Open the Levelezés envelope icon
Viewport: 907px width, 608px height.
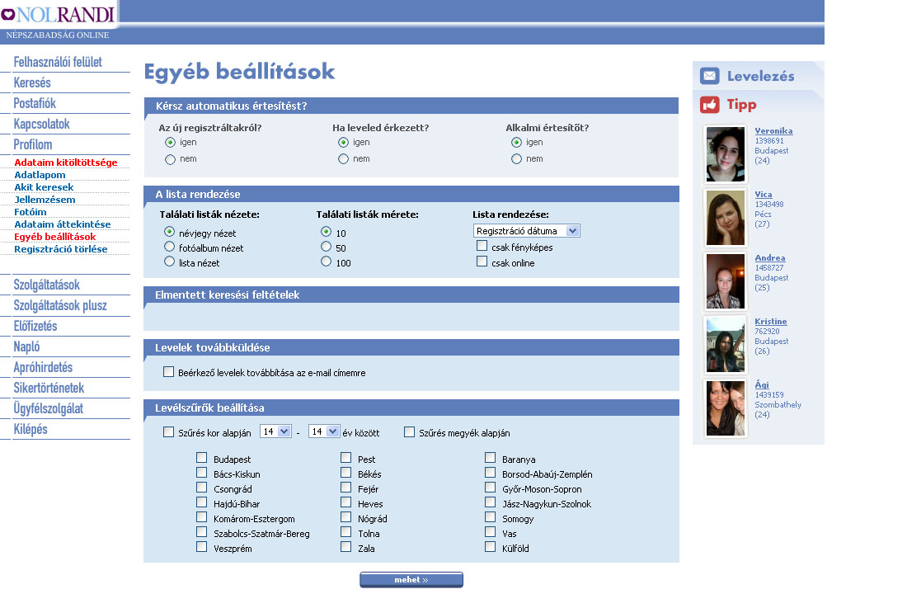pos(710,76)
